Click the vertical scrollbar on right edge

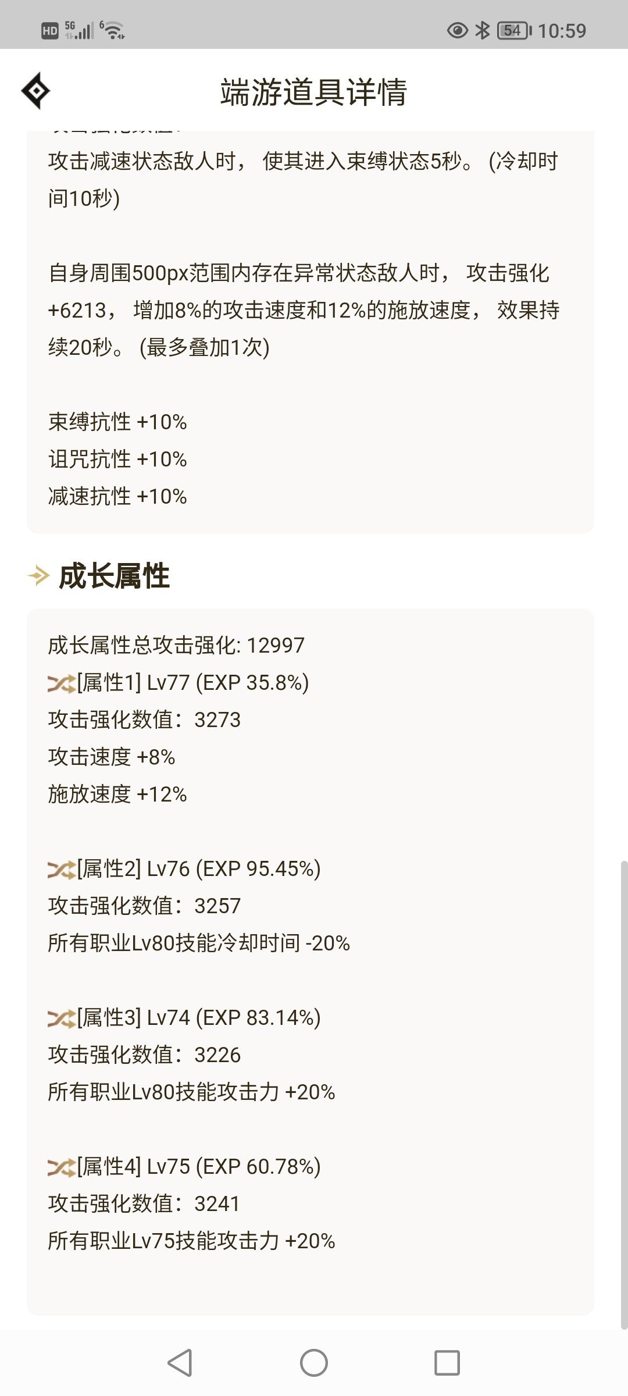pyautogui.click(x=624, y=1094)
